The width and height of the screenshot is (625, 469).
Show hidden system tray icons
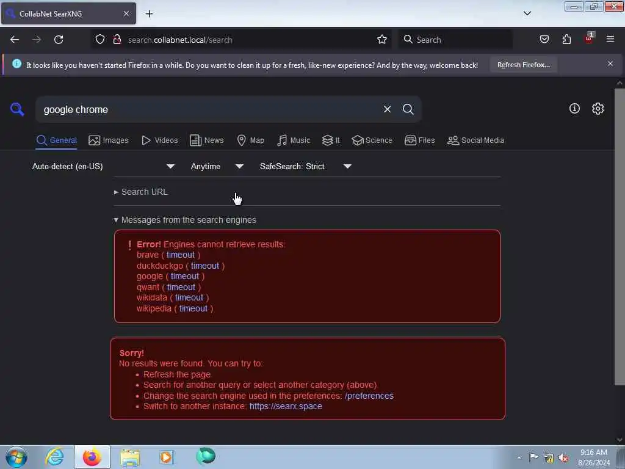click(x=519, y=457)
